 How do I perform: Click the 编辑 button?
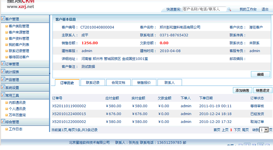pos(260,74)
